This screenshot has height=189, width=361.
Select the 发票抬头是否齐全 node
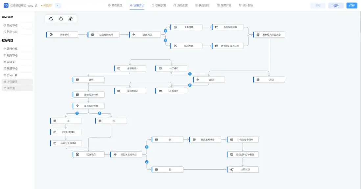(269, 35)
